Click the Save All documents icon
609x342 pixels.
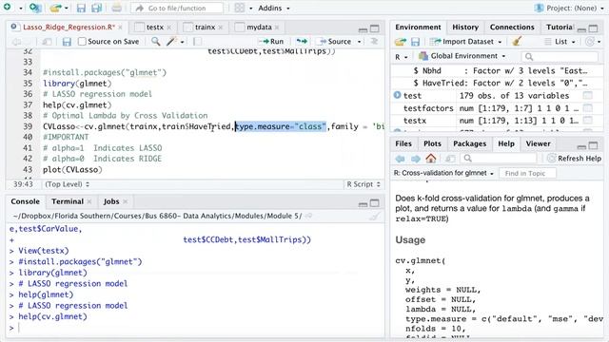pos(96,8)
